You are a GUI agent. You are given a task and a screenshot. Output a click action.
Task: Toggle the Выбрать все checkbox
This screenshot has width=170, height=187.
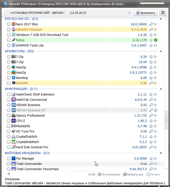pos(125,174)
